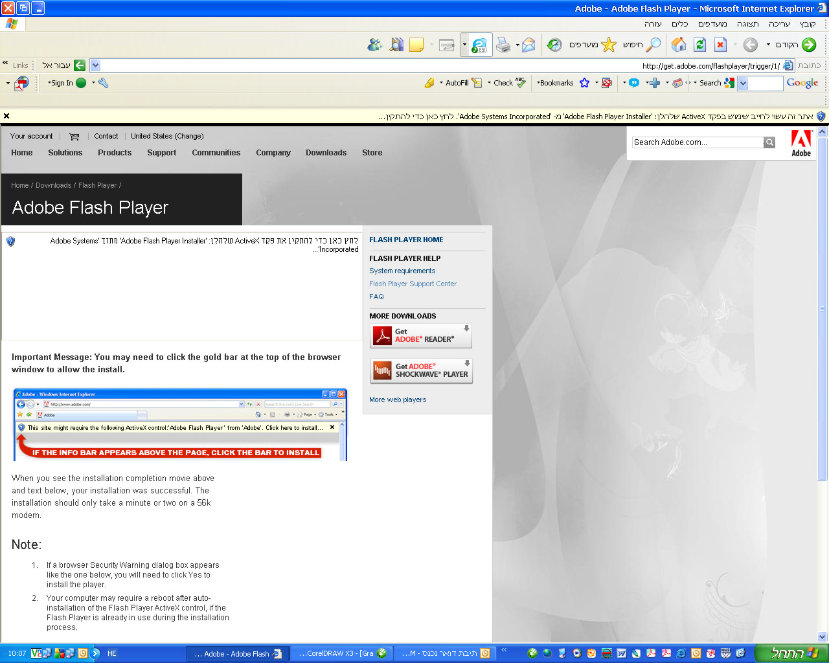Expand the Links toolbar chevron
829x663 pixels.
[5, 64]
